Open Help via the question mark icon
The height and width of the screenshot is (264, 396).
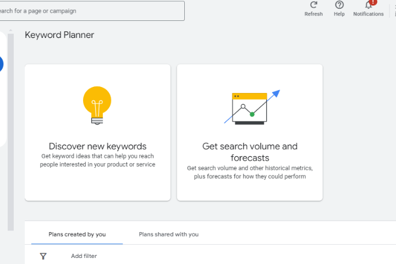pyautogui.click(x=339, y=5)
